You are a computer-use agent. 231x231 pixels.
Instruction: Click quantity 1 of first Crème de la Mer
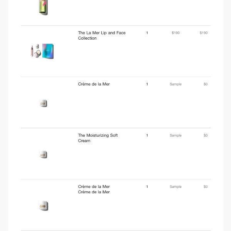147,84
